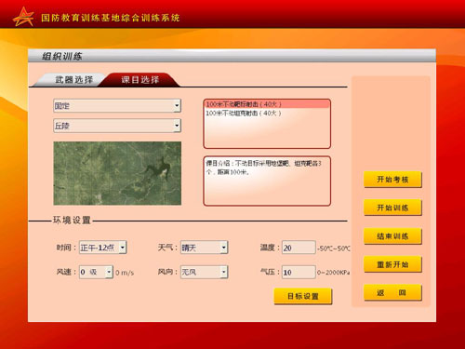Expand the 天气 晴天 dropdown
The width and height of the screenshot is (465, 349).
point(205,248)
